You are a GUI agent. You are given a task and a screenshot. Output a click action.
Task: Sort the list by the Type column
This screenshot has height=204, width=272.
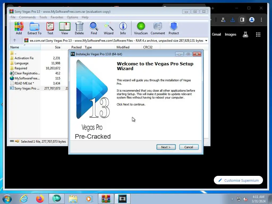(x=99, y=47)
